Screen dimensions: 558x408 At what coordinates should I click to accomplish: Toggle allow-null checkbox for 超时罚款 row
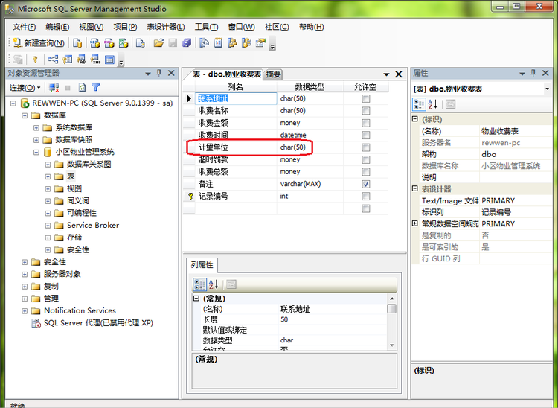coord(365,160)
